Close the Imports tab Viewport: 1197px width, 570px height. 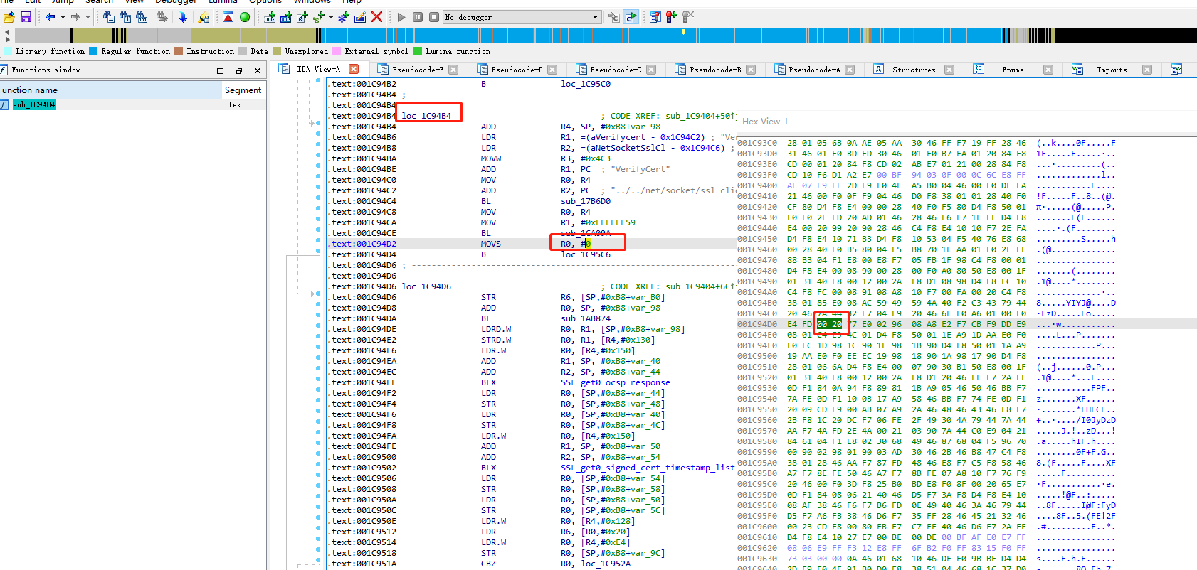[1147, 70]
